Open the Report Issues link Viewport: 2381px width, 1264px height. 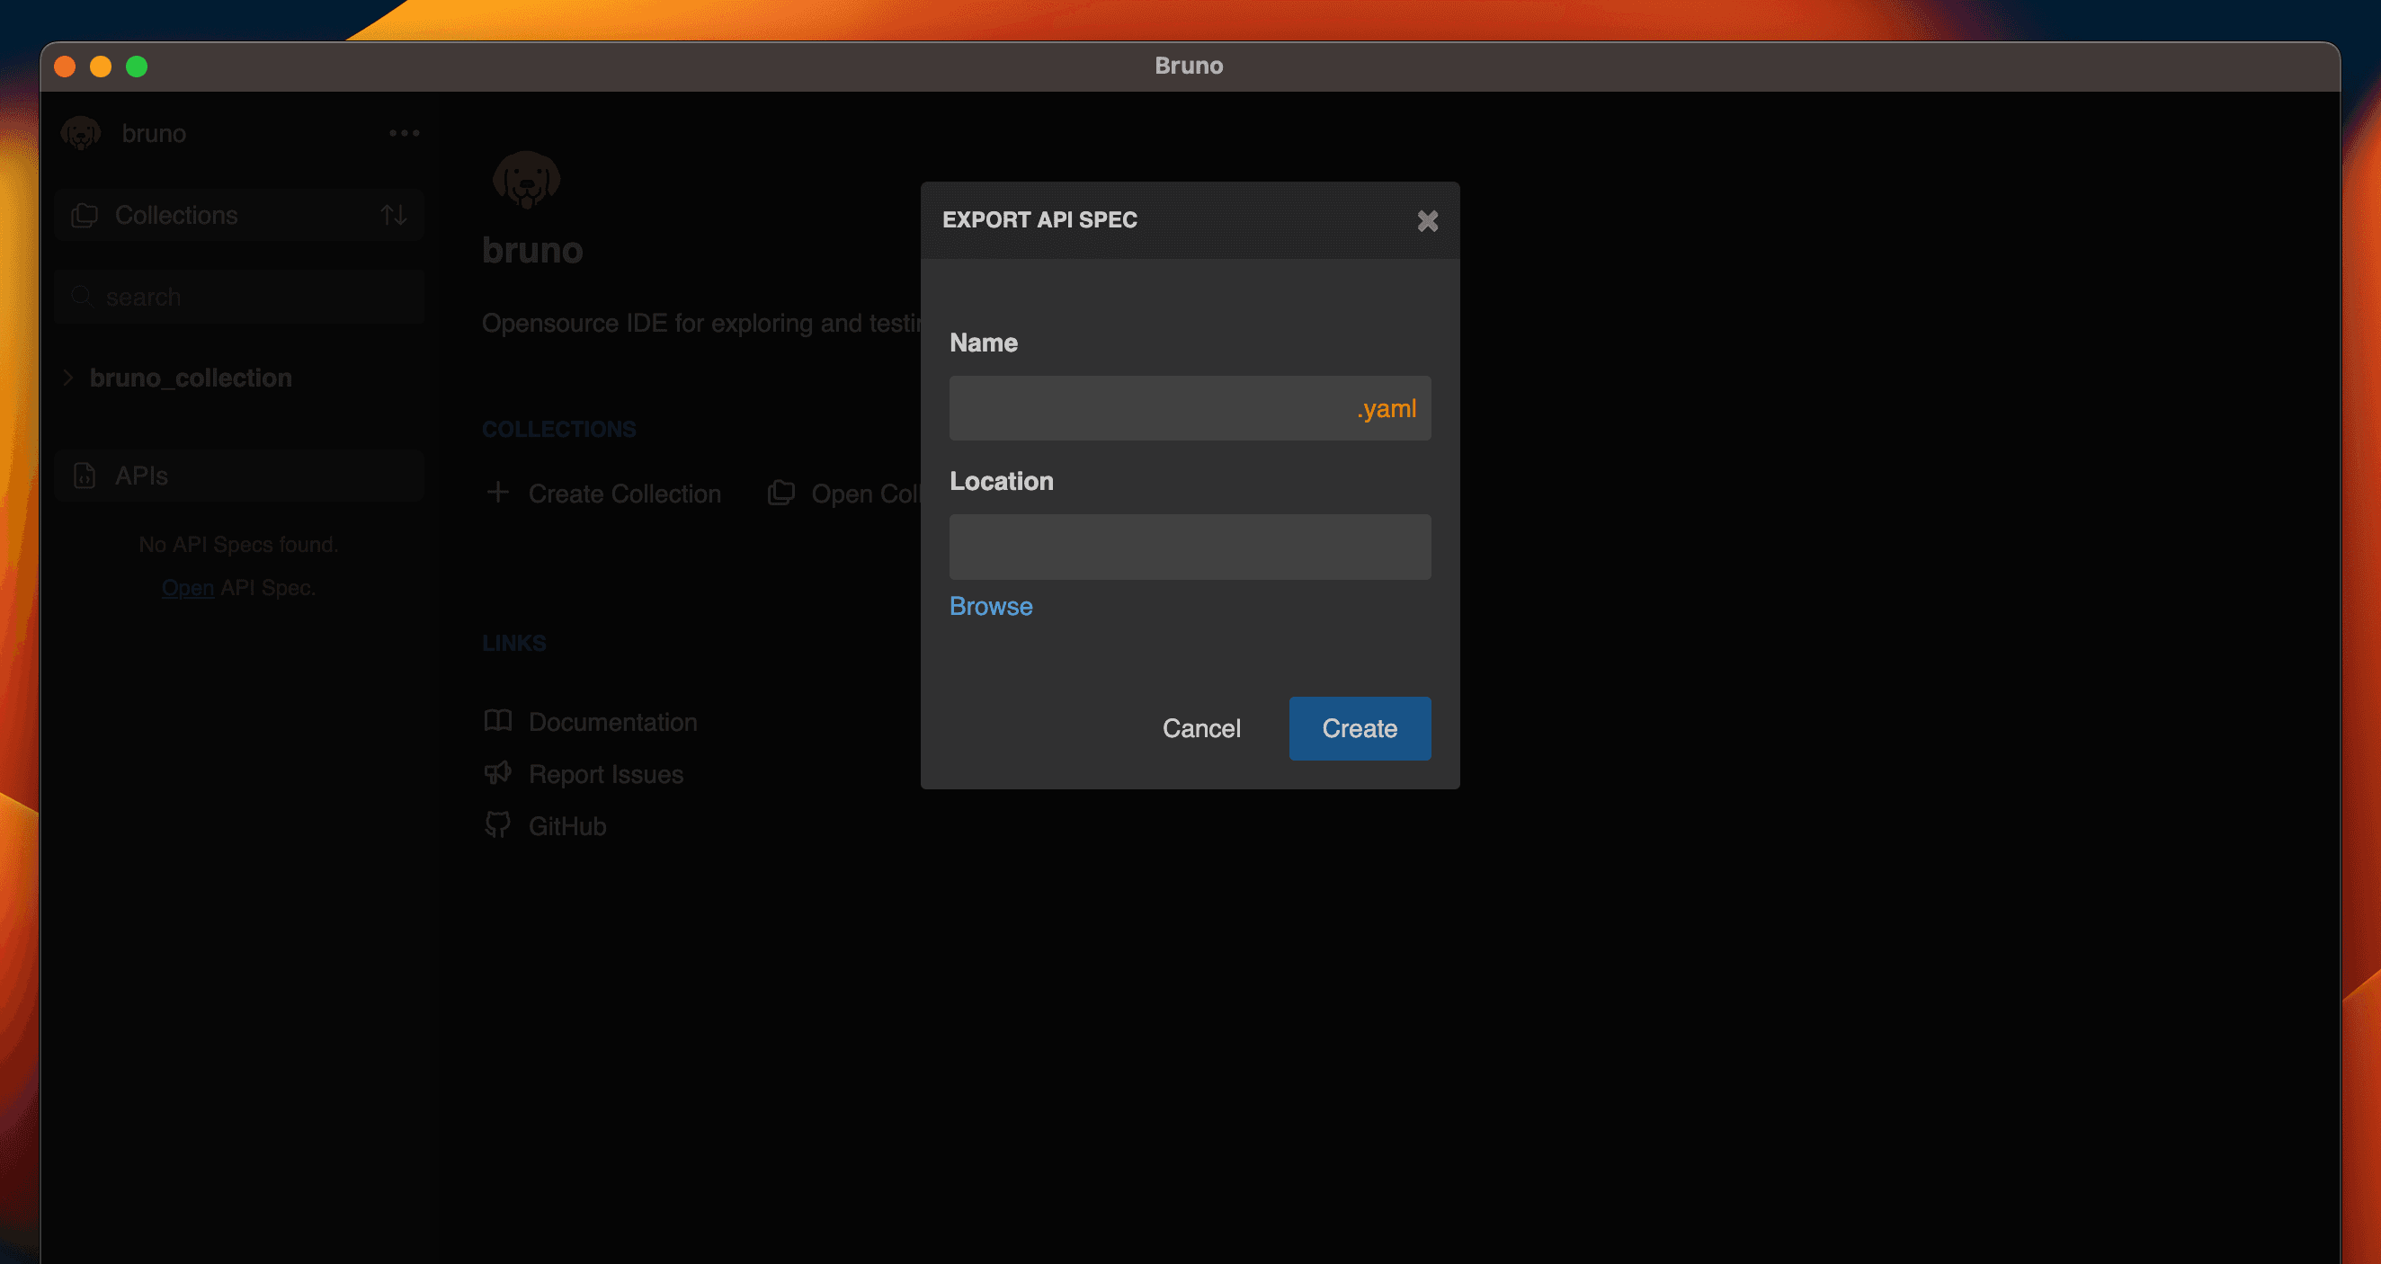pos(605,774)
